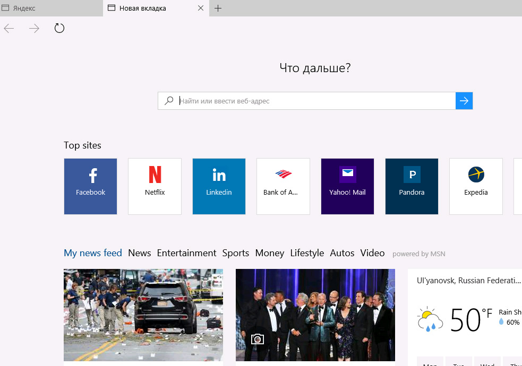Open the Expedia top site tile

point(476,187)
